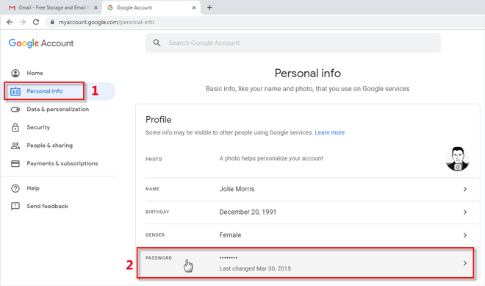485x286 pixels.
Task: Click the browser back arrow
Action: click(x=10, y=22)
